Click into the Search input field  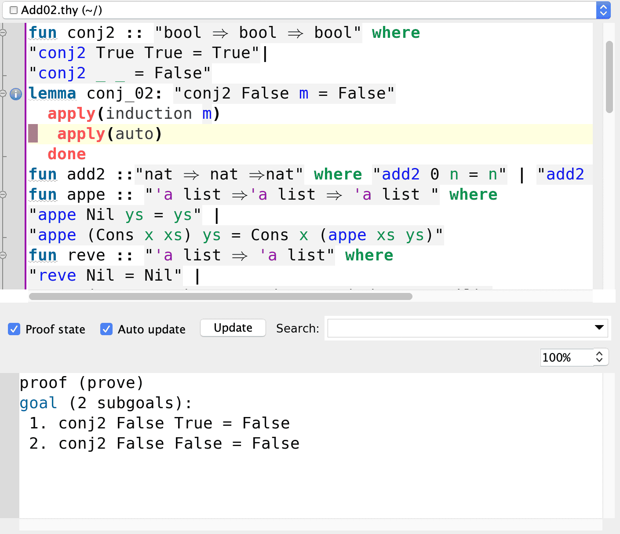[x=457, y=328]
